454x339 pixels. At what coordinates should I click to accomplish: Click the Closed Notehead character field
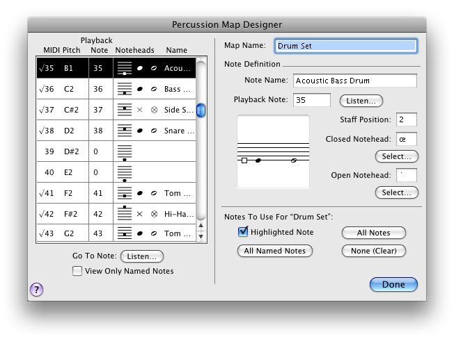(x=407, y=139)
